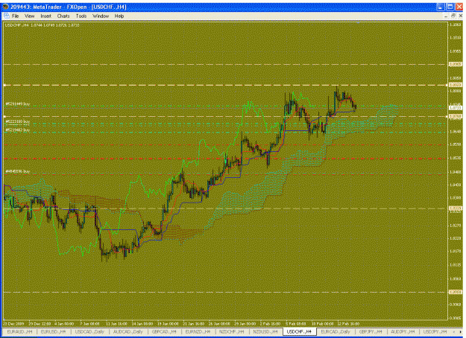
Task: Open the File menu
Action: (x=15, y=16)
